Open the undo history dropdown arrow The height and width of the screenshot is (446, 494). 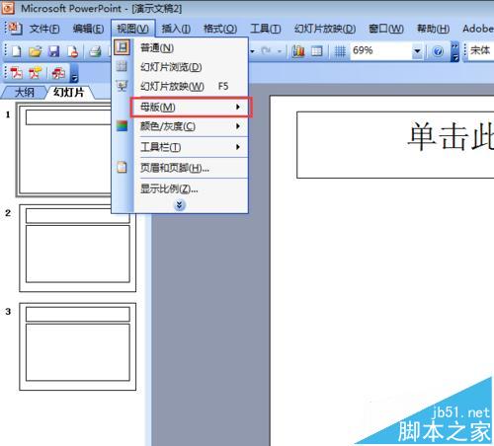[x=252, y=51]
